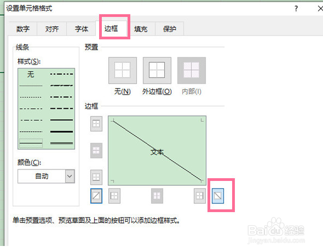This screenshot has width=323, height=252.
Task: Switch to the 填充 tab
Action: (141, 29)
